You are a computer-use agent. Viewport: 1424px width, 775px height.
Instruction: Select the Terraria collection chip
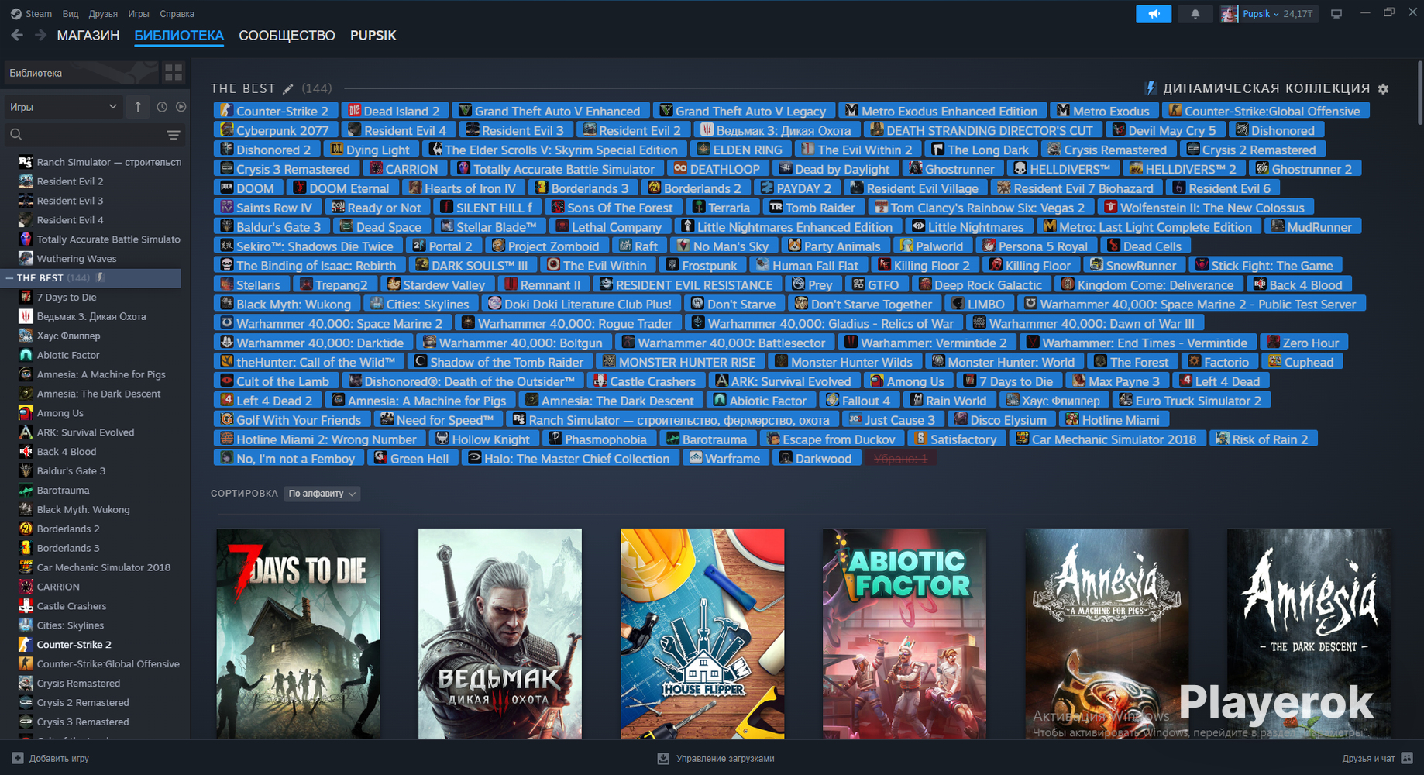tap(722, 208)
